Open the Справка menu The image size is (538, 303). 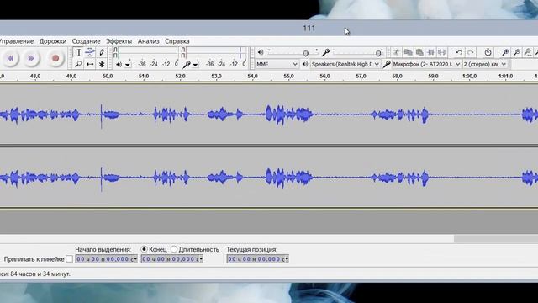[x=177, y=41]
